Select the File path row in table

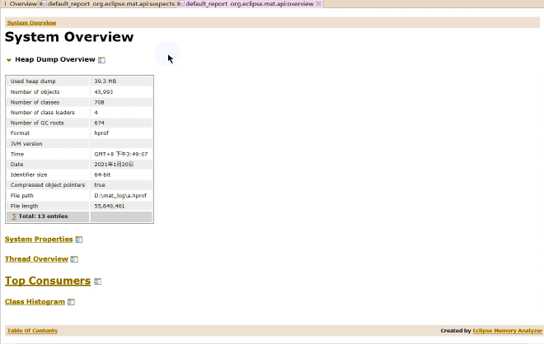coord(79,195)
